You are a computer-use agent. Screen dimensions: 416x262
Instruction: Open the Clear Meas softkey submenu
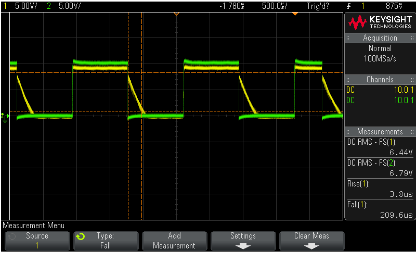click(x=311, y=241)
